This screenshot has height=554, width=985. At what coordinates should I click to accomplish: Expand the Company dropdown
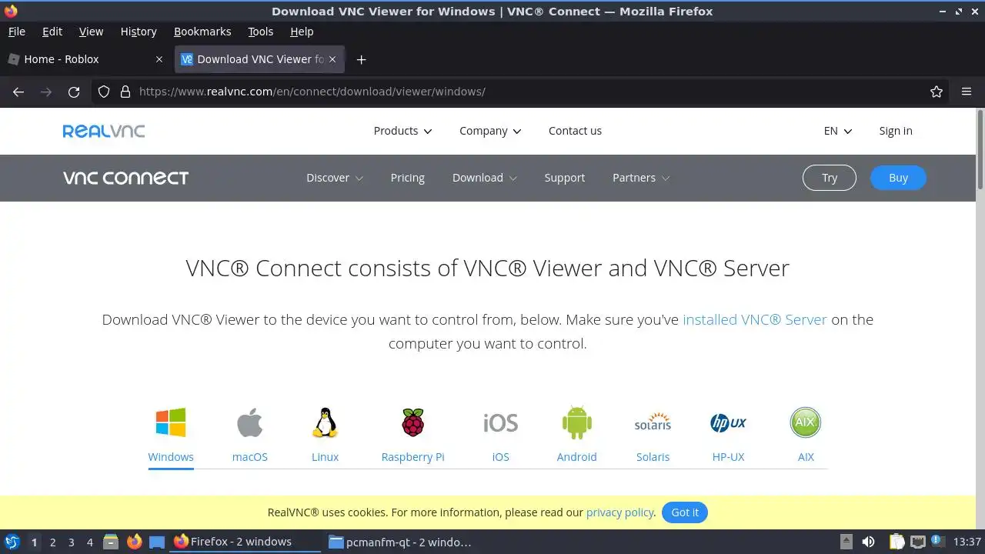490,131
